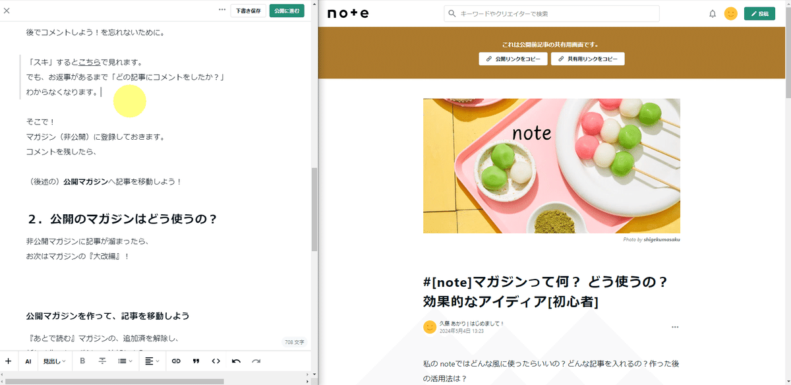Image resolution: width=791 pixels, height=385 pixels.
Task: Click heading ２．公開のマガジンはどう使うの？
Action: tap(123, 219)
